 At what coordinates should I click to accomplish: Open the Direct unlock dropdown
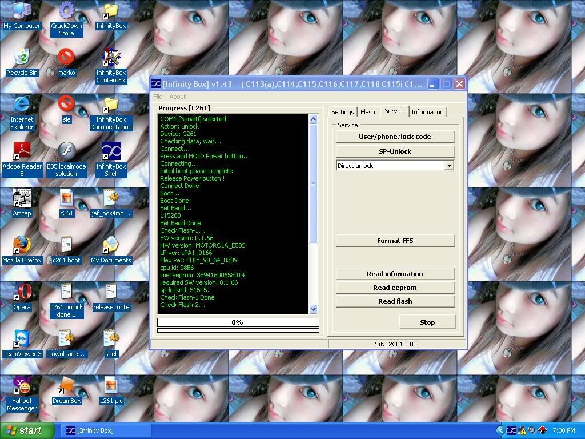pos(449,166)
